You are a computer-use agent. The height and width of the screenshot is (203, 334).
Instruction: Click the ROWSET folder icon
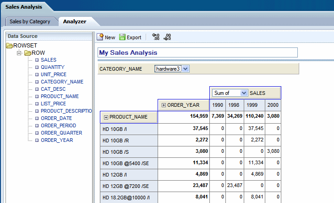[9, 46]
